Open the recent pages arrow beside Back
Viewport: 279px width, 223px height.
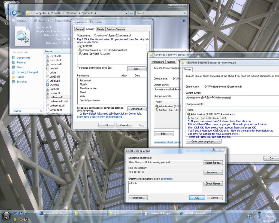(x=23, y=13)
